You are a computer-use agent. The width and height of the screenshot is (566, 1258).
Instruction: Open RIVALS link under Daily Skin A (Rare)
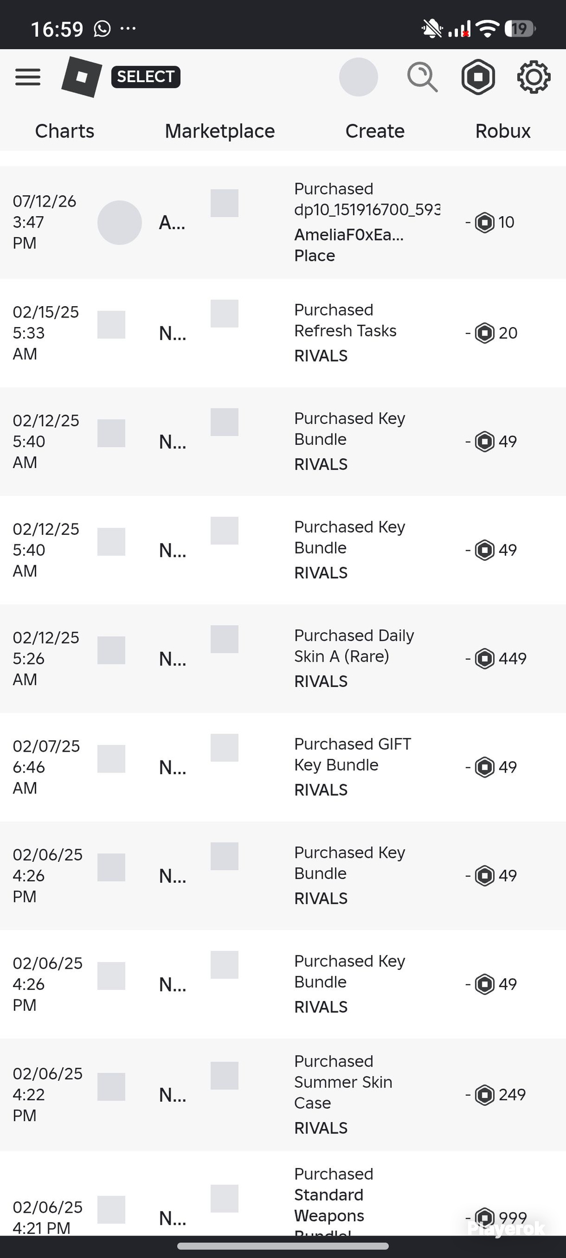click(x=321, y=681)
